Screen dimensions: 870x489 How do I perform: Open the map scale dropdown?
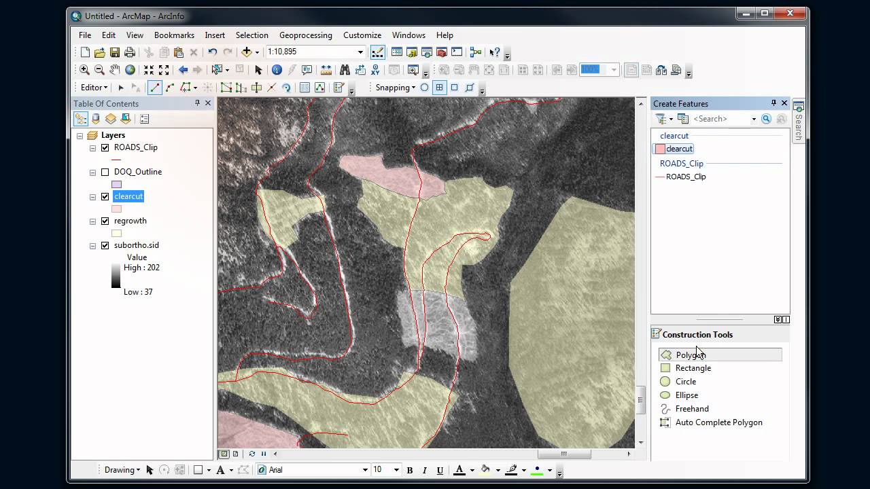point(360,52)
